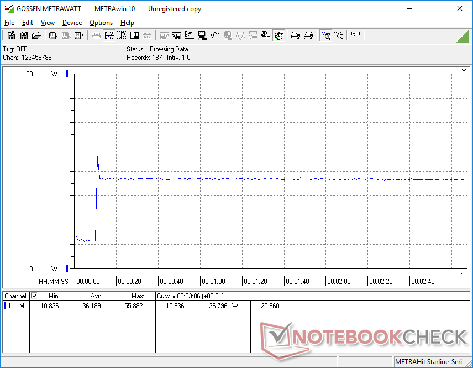The height and width of the screenshot is (368, 473).
Task: Open the Help menu
Action: (x=127, y=23)
